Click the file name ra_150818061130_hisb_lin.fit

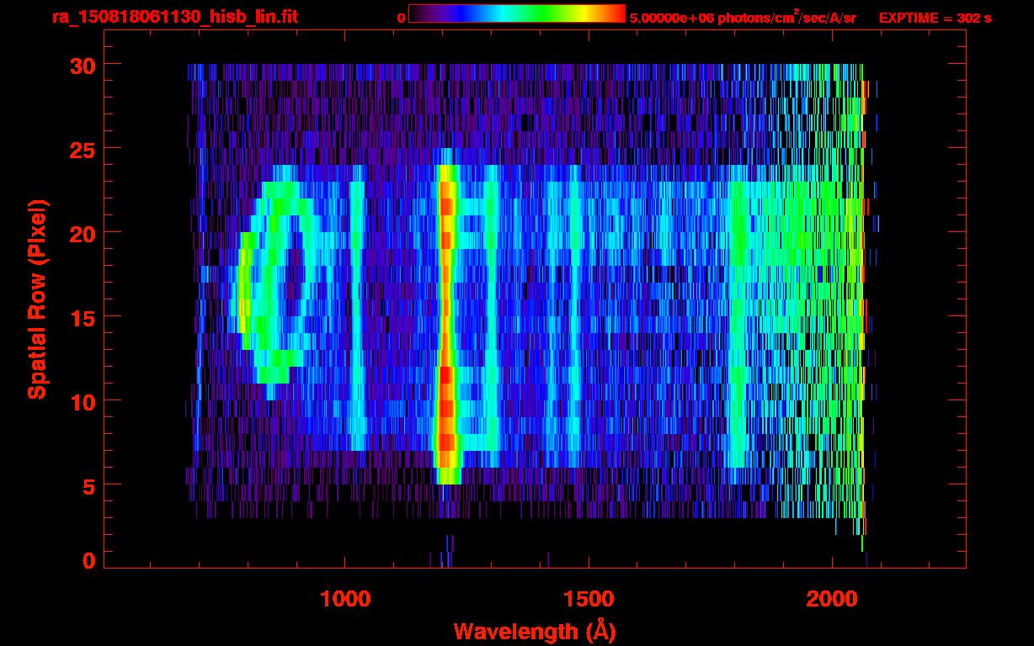coord(174,17)
